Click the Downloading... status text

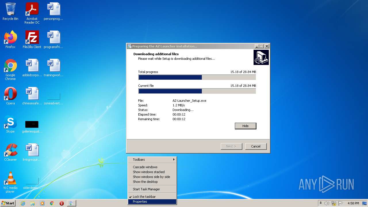[183, 110]
